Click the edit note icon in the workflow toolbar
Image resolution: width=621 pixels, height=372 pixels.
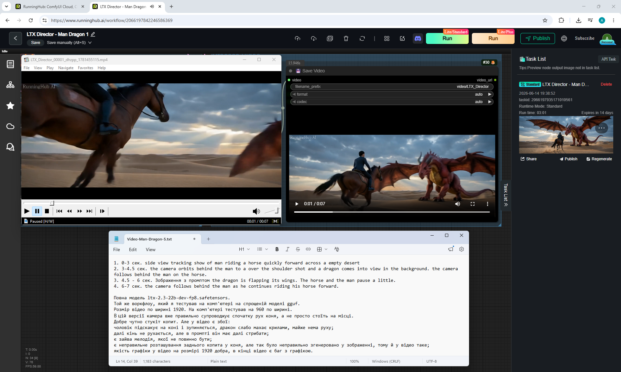point(402,38)
